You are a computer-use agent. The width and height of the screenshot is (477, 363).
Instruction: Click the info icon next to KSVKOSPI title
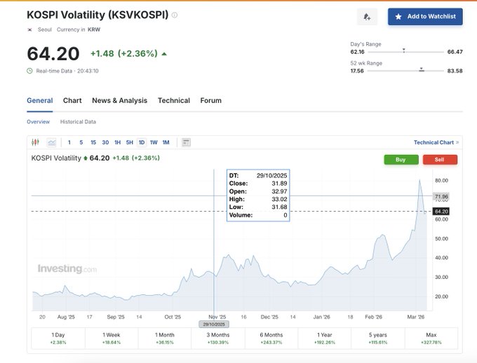coord(174,15)
